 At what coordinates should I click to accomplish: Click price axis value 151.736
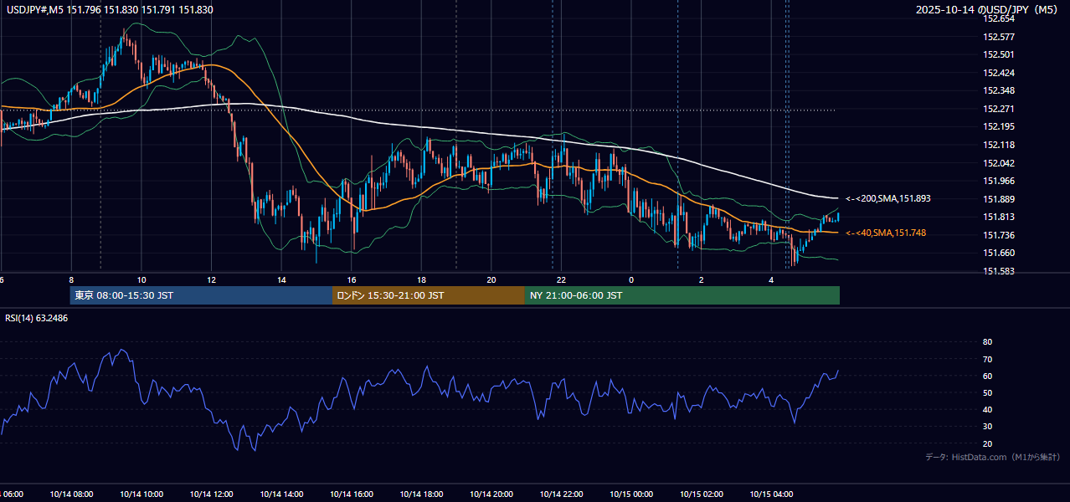pyautogui.click(x=998, y=235)
